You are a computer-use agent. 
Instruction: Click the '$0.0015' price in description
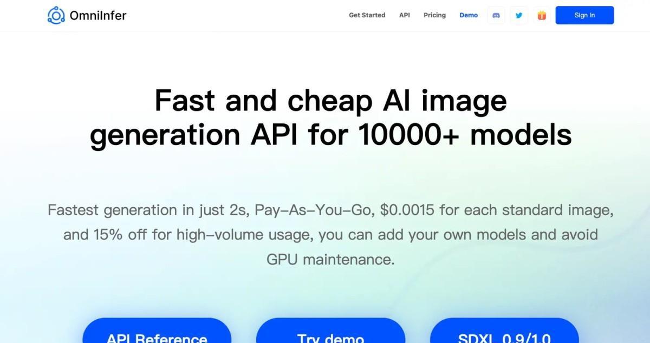[407, 210]
